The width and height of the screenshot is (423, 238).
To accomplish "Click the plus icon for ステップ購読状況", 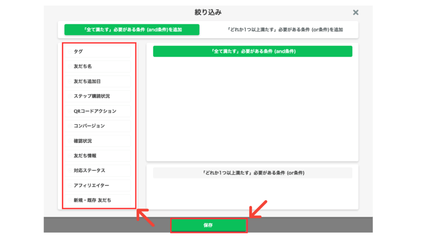I will (x=70, y=96).
